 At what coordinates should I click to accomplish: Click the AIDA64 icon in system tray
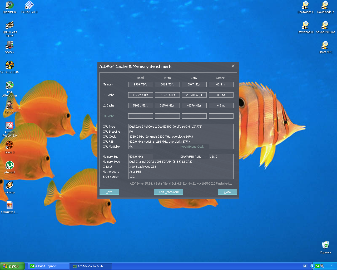[317, 266]
